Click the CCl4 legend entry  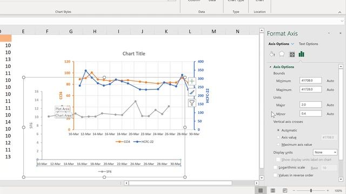tap(123, 142)
